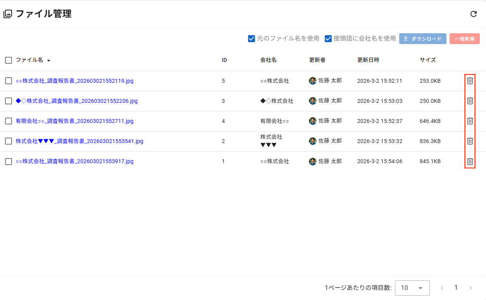Check the box for 有限会社○○ file row
Image resolution: width=486 pixels, height=300 pixels.
[x=9, y=121]
